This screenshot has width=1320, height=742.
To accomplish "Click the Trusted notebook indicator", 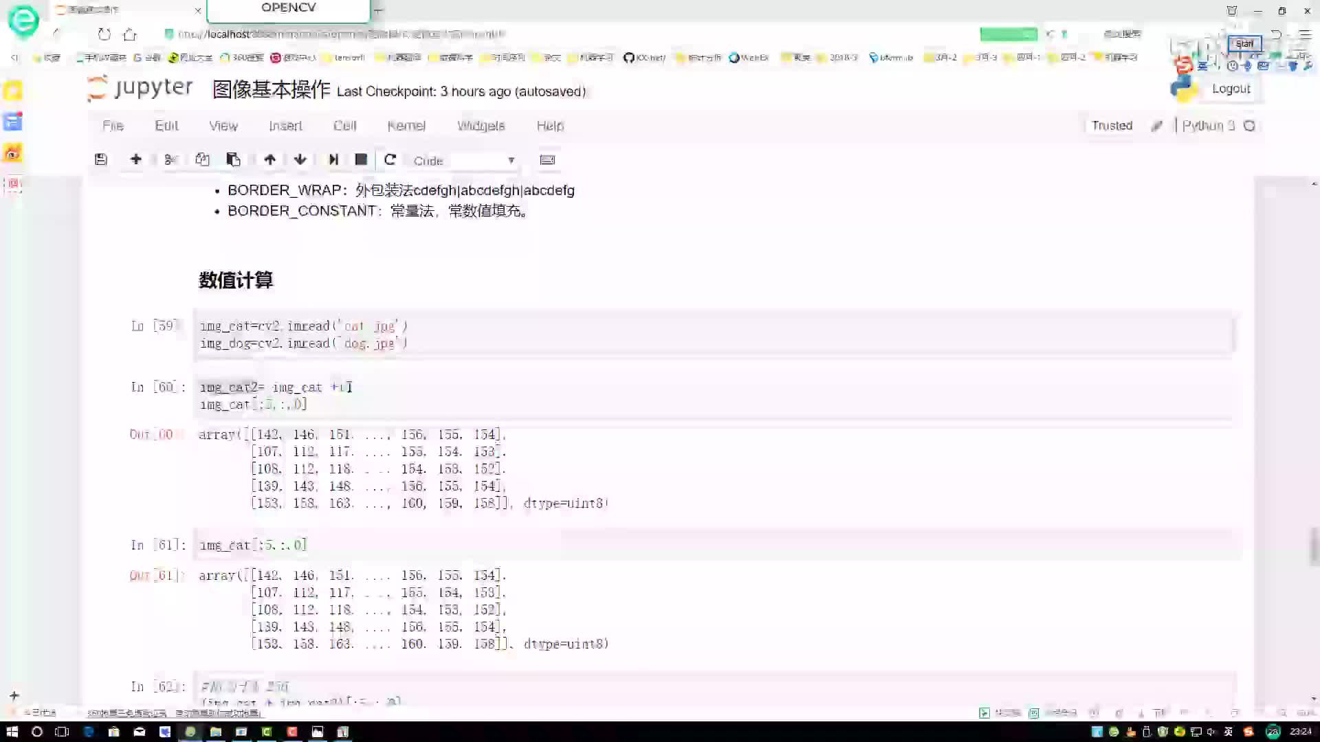I will [1112, 126].
